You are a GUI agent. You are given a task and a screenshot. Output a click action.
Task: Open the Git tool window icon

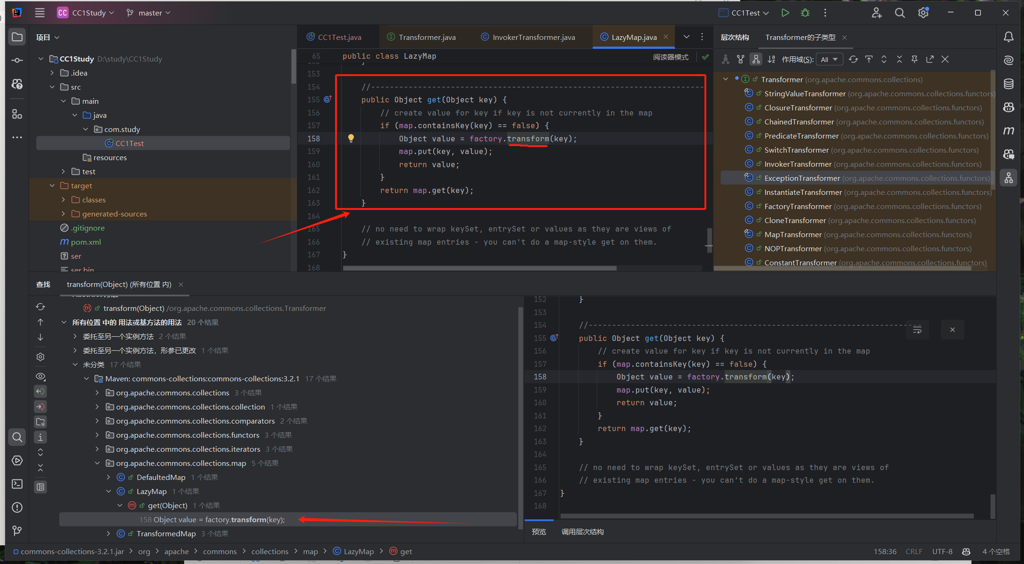(17, 531)
